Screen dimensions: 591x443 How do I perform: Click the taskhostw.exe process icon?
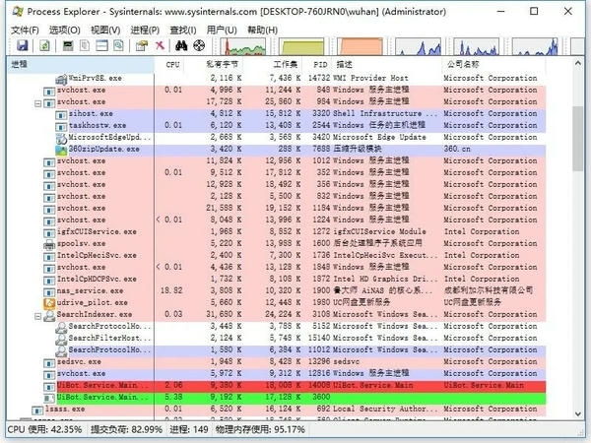coord(61,126)
